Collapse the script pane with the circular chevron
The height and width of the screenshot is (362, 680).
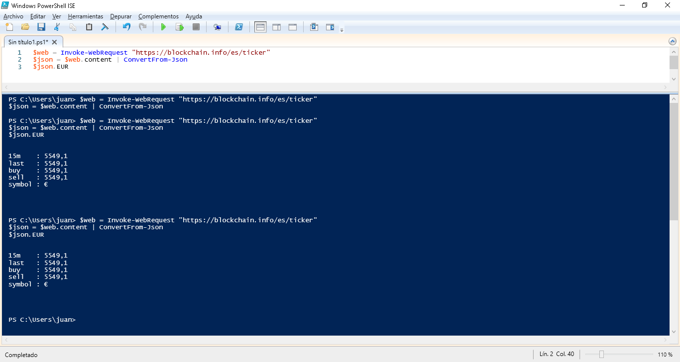(673, 42)
